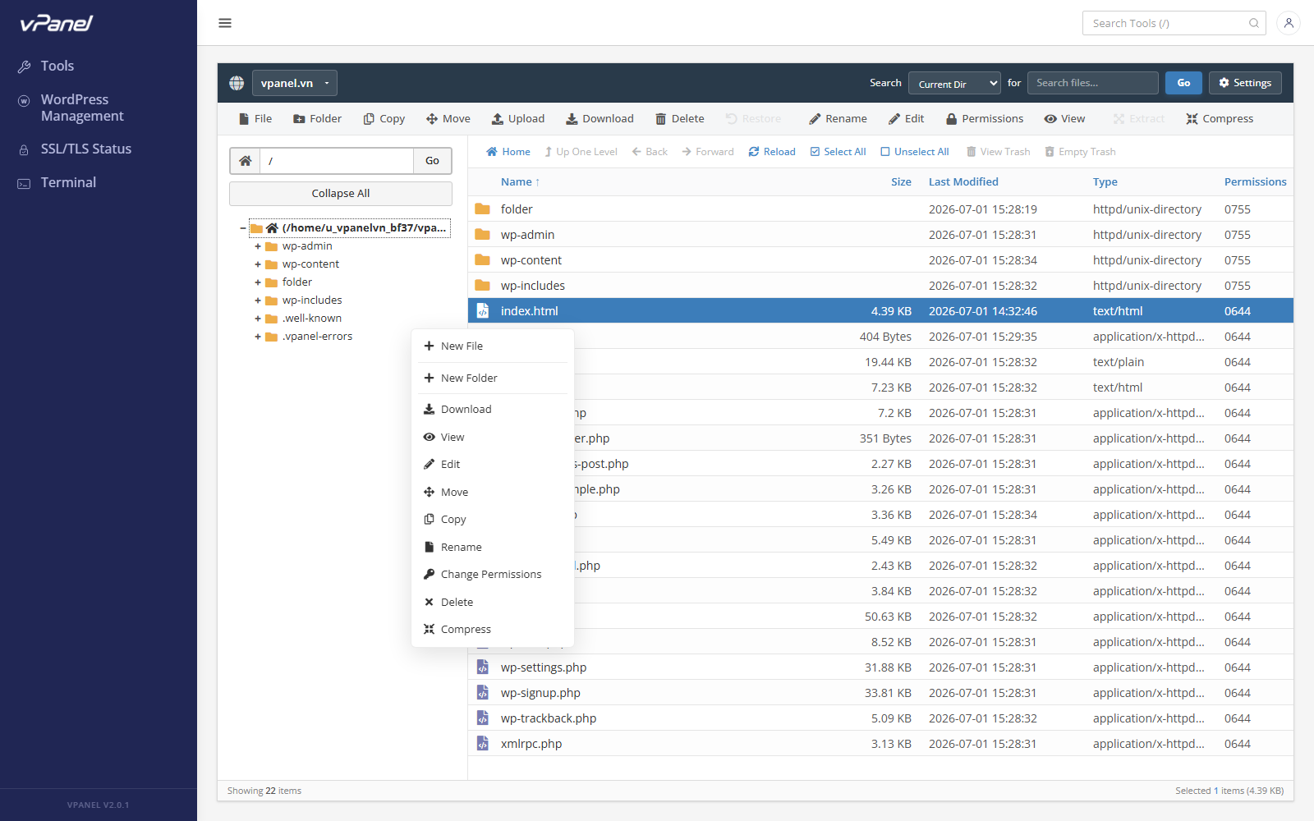This screenshot has width=1314, height=821.
Task: Click the Move toolbar button
Action: point(448,119)
